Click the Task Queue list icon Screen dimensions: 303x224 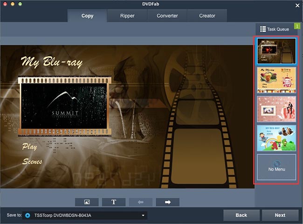[263, 29]
